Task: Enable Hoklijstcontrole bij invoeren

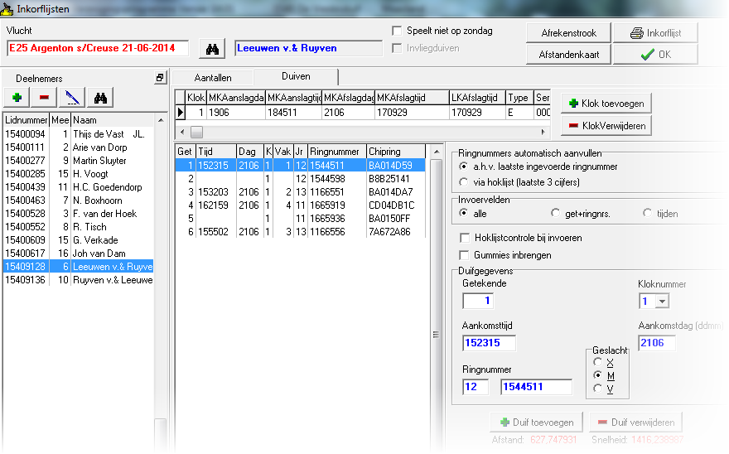Action: point(464,238)
